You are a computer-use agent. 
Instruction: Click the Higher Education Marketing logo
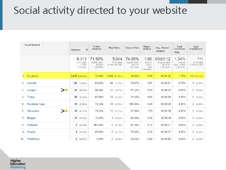[x=18, y=164]
